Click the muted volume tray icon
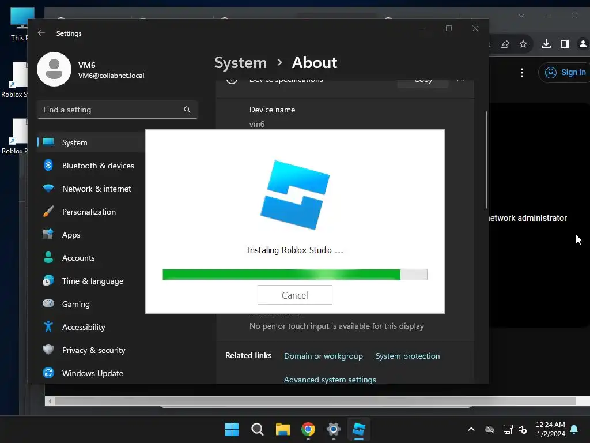This screenshot has height=443, width=590. (523, 429)
